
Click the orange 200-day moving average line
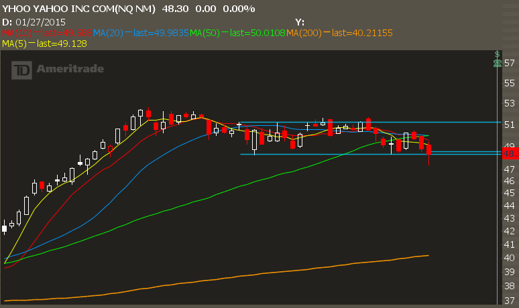click(268, 271)
